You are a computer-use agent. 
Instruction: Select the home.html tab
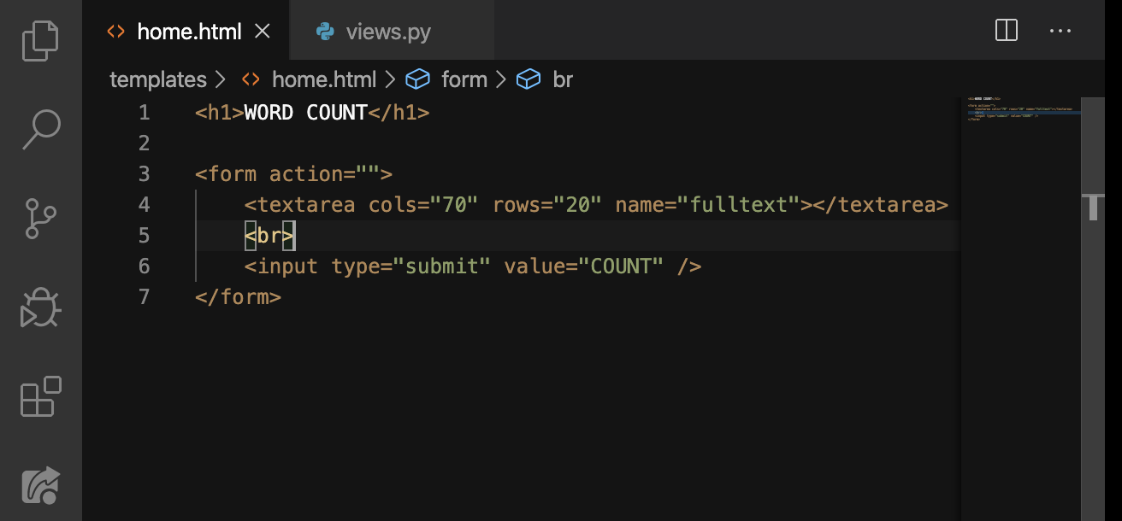(187, 32)
